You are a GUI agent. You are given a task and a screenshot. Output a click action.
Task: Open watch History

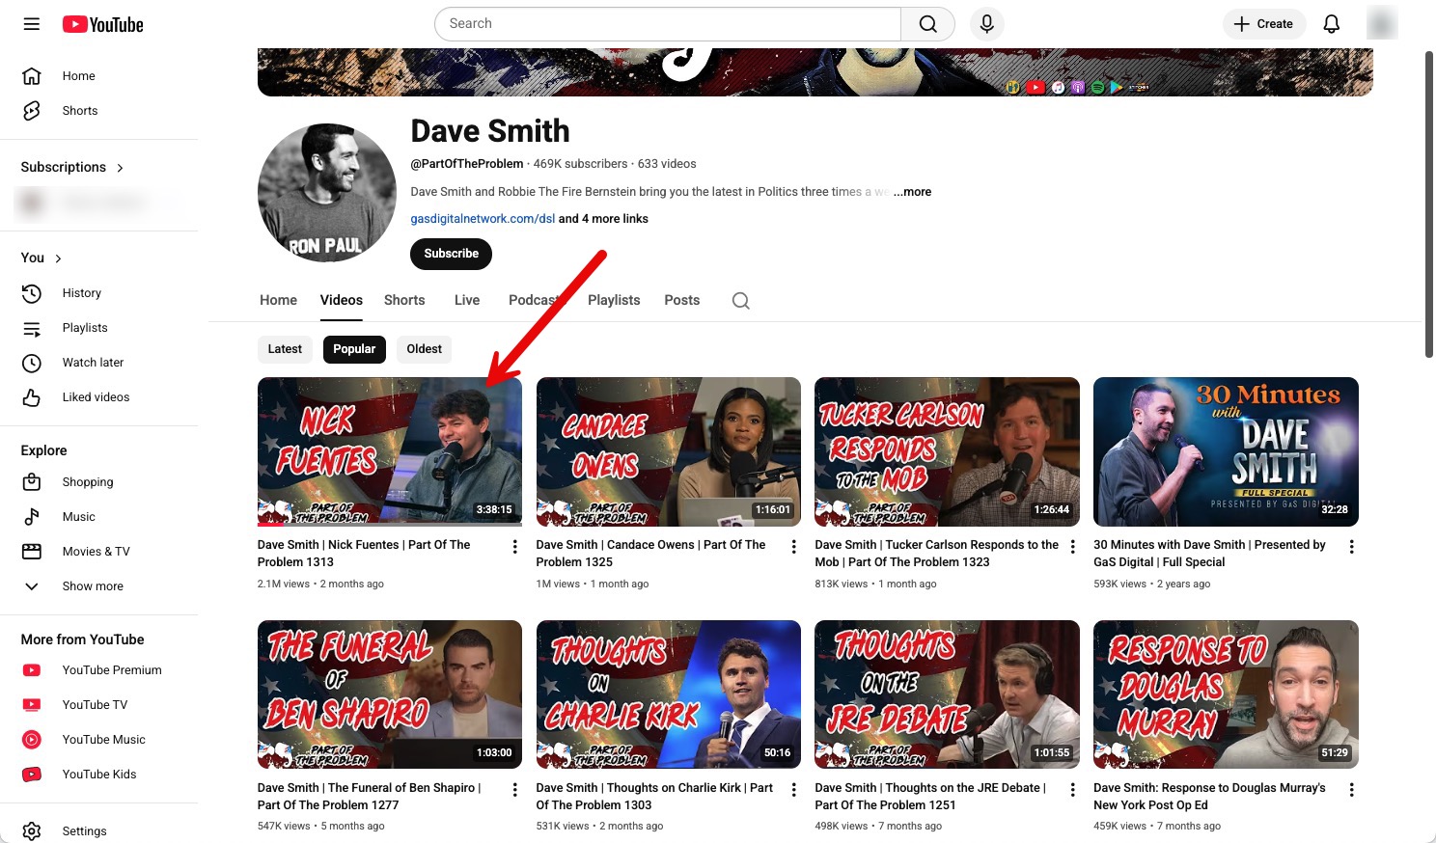(81, 293)
